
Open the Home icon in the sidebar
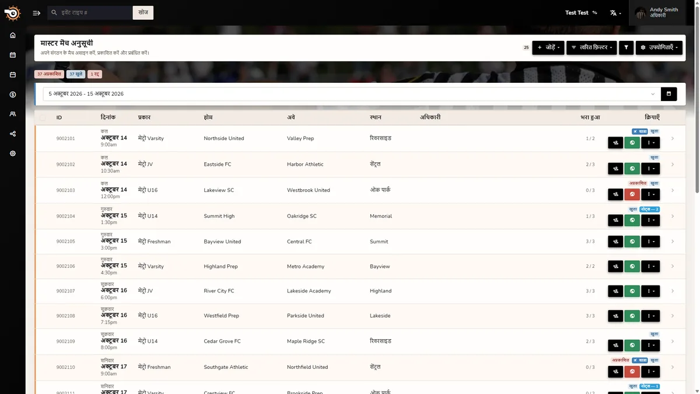point(13,35)
